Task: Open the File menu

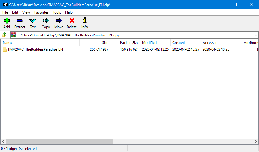Action: tap(5, 12)
